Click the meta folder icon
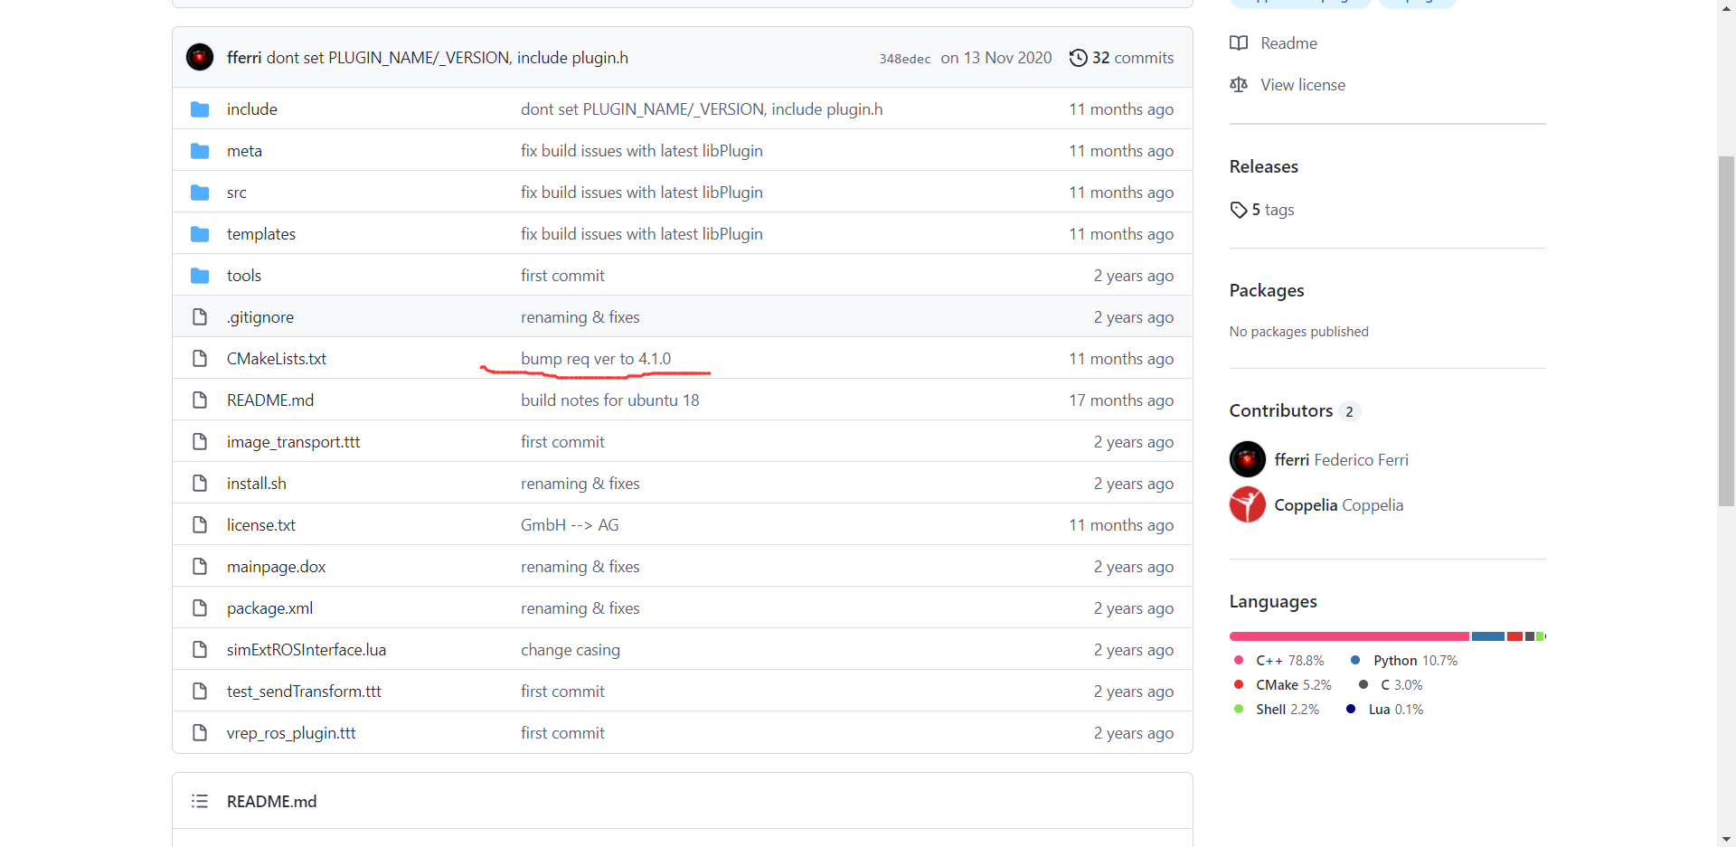Screen dimensions: 1736x847 200,151
